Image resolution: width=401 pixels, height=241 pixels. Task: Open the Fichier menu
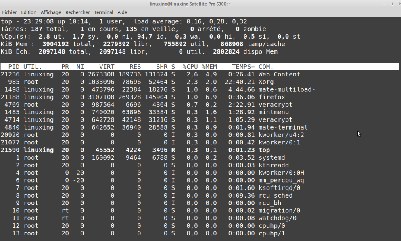9,12
